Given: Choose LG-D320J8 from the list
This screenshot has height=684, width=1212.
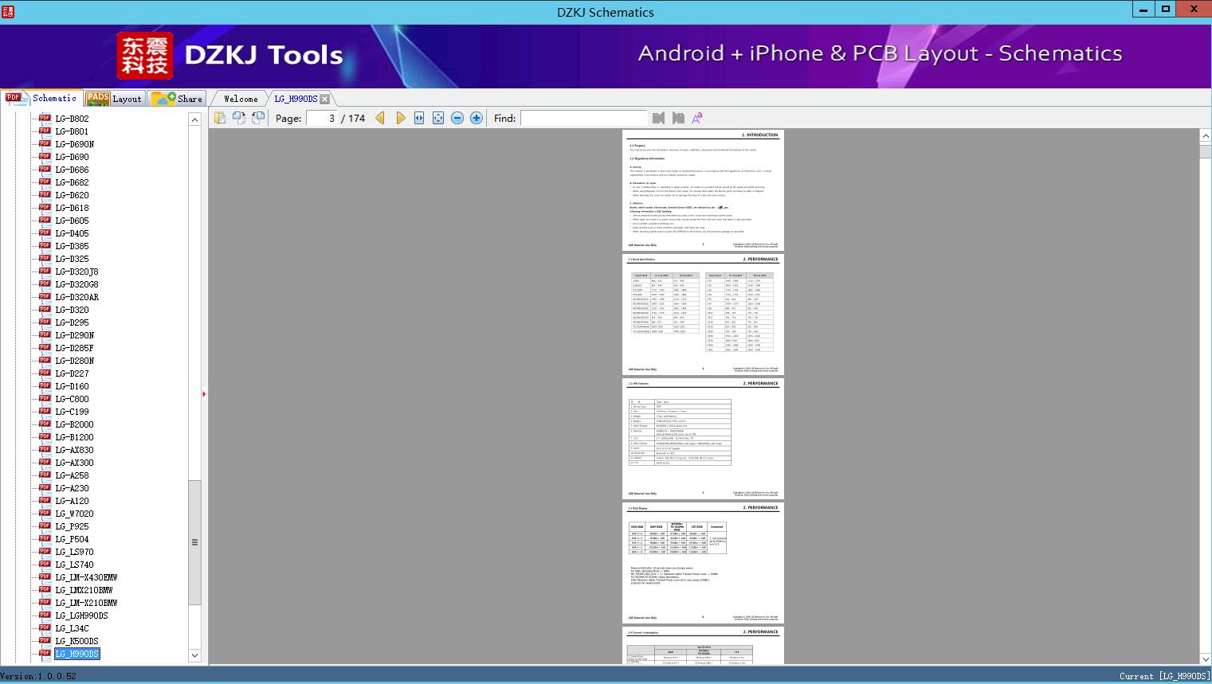Looking at the screenshot, I should [77, 272].
